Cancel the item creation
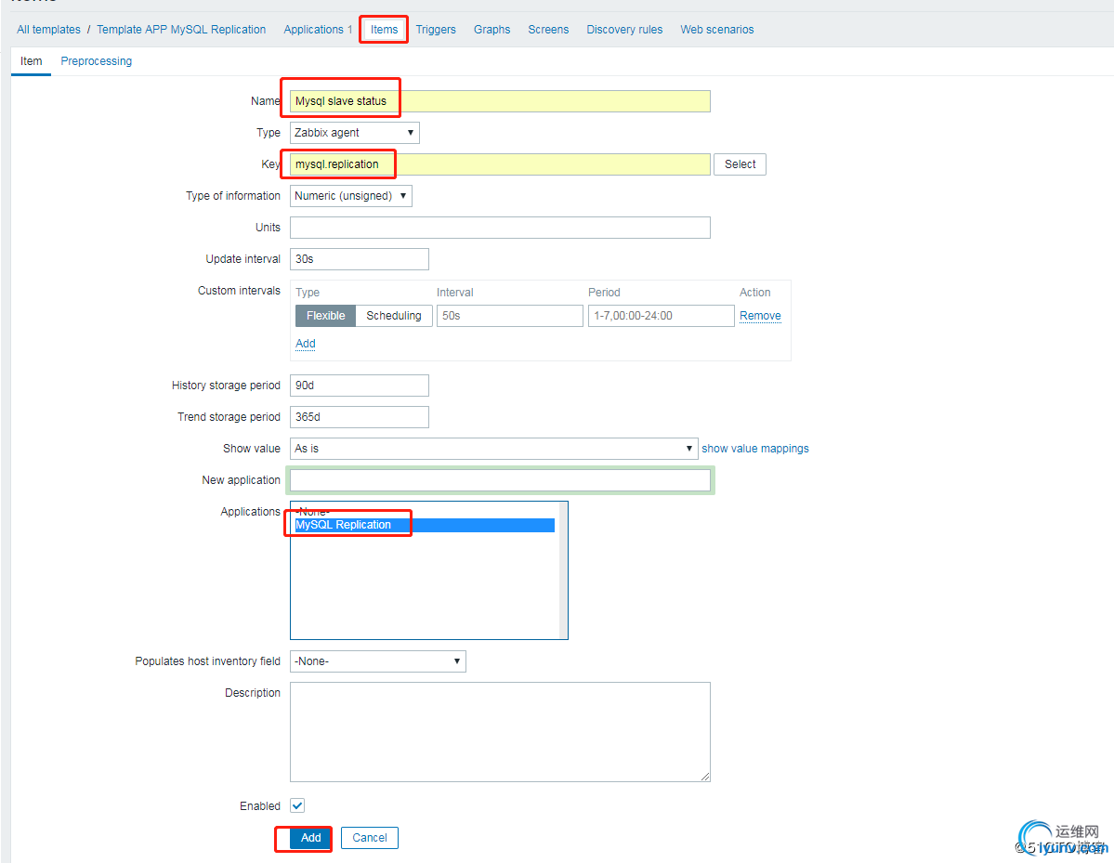Image resolution: width=1114 pixels, height=863 pixels. click(370, 838)
